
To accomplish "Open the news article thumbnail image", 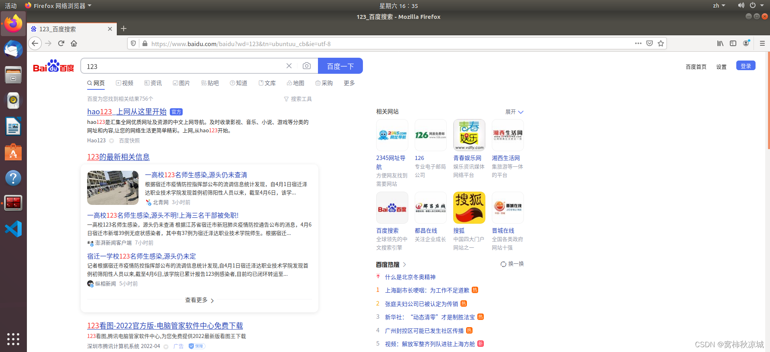I will pyautogui.click(x=113, y=188).
